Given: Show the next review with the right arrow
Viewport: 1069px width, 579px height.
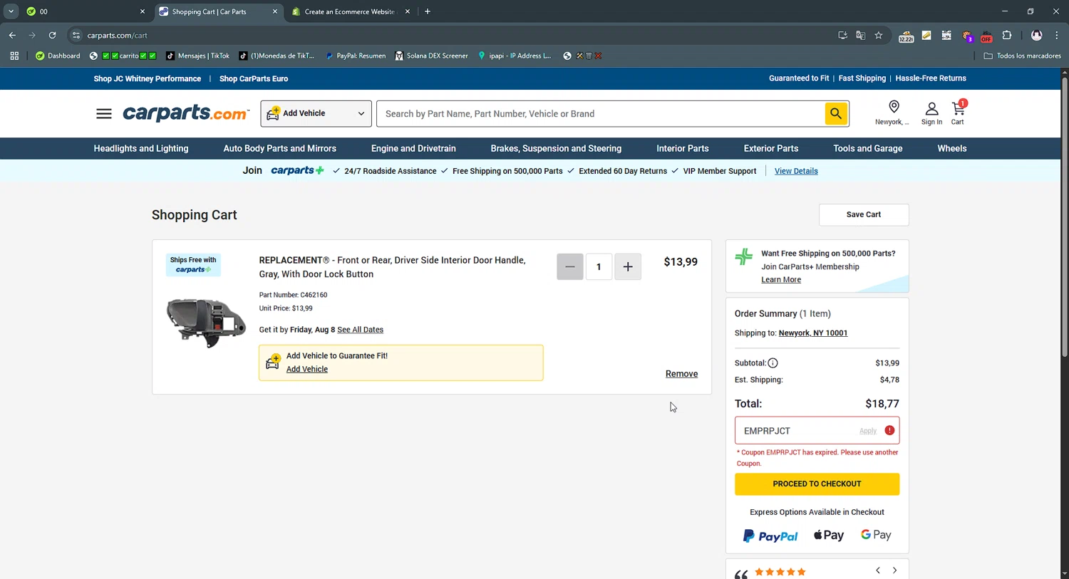Looking at the screenshot, I should point(895,570).
